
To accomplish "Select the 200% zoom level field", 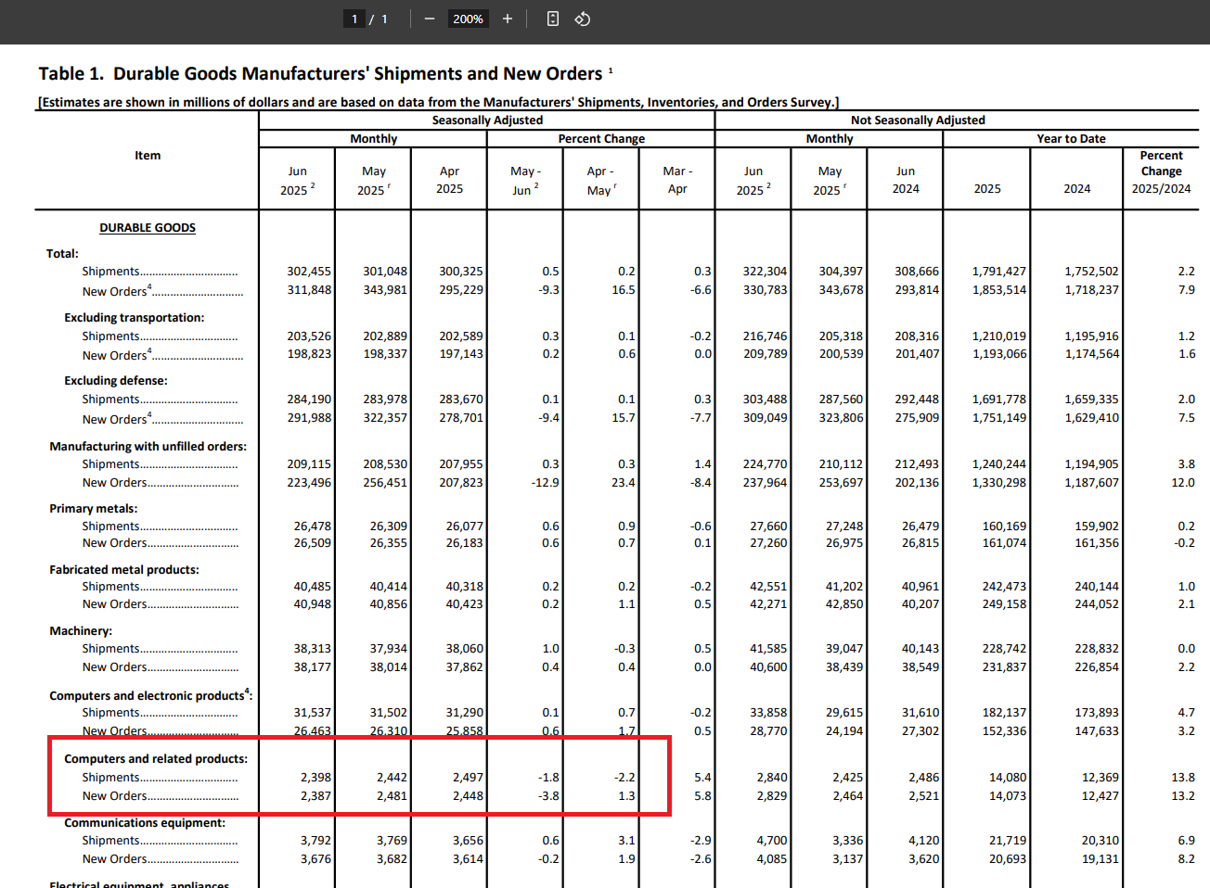I will 468,19.
